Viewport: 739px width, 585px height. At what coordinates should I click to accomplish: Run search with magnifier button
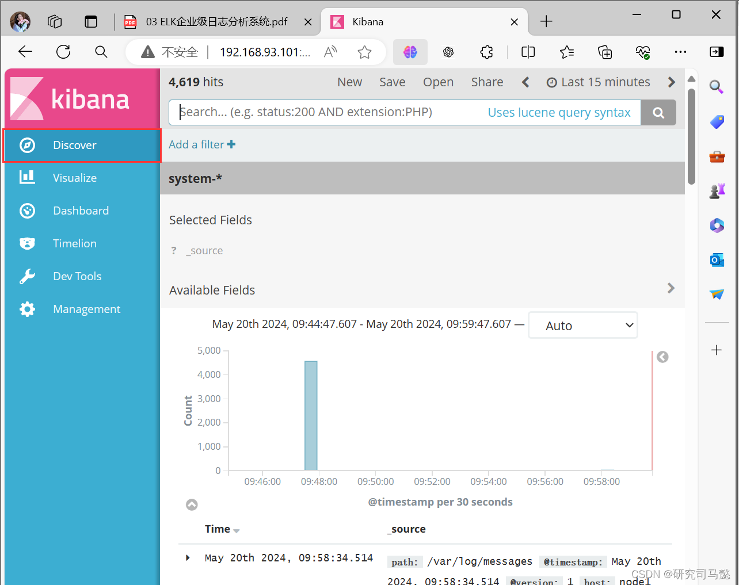(x=658, y=113)
